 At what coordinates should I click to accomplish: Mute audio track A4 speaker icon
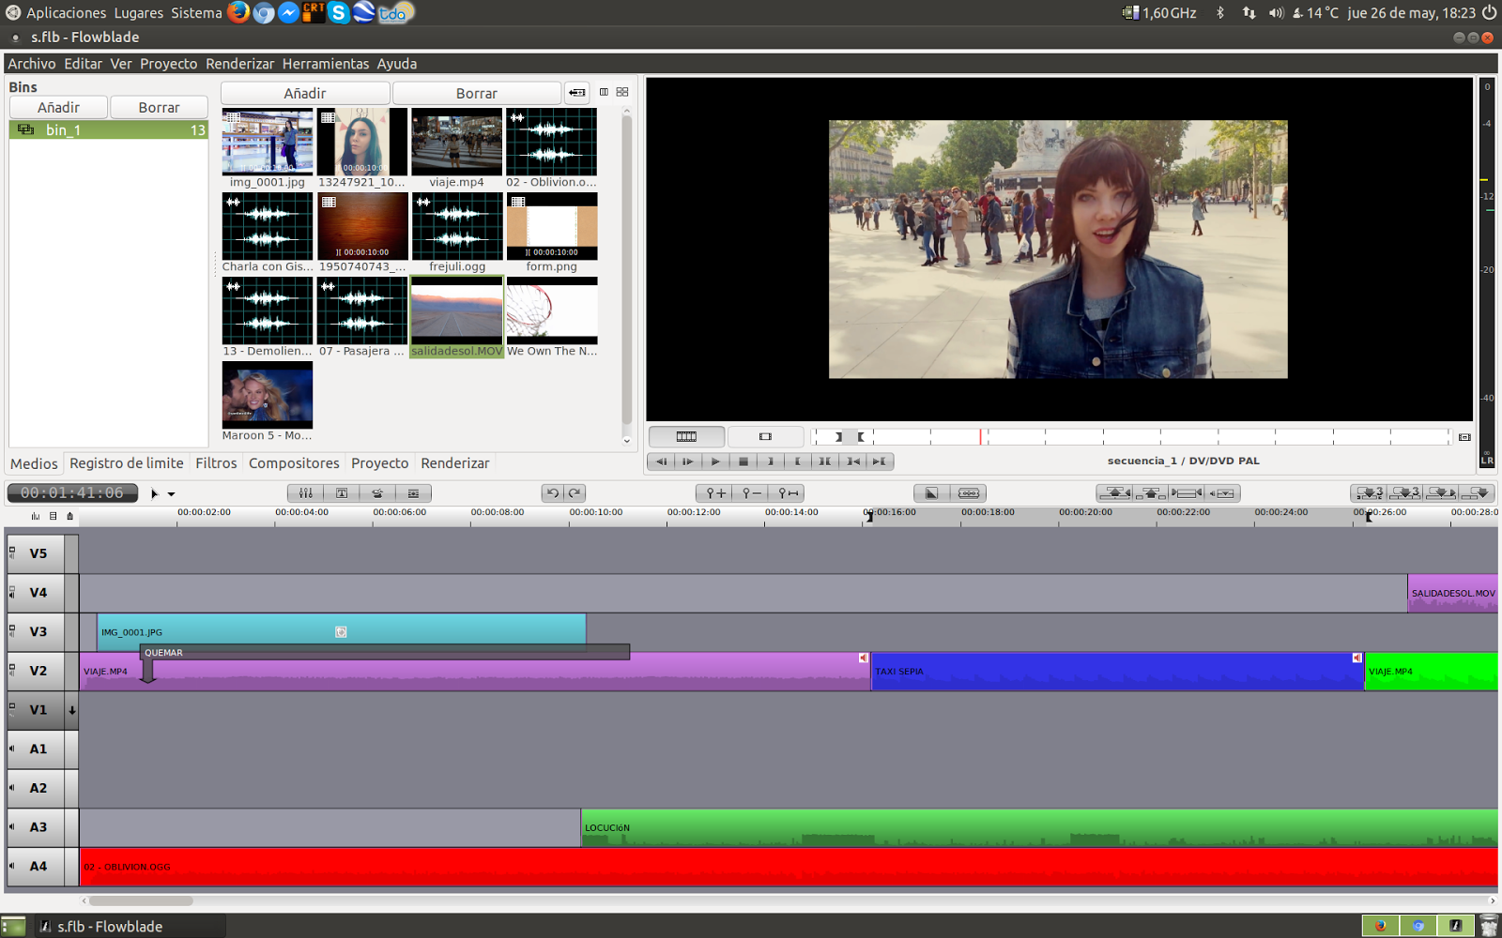pyautogui.click(x=12, y=866)
